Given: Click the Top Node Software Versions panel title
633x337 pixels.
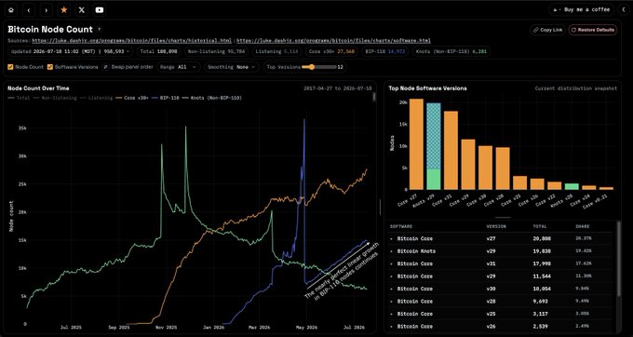Looking at the screenshot, I should pyautogui.click(x=428, y=88).
